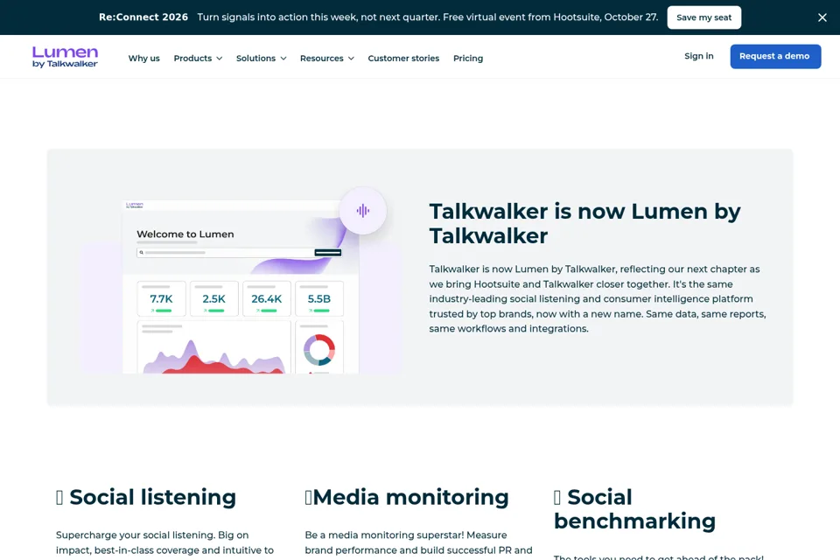Click the icon beside Social listening
This screenshot has height=560, width=840.
(59, 497)
